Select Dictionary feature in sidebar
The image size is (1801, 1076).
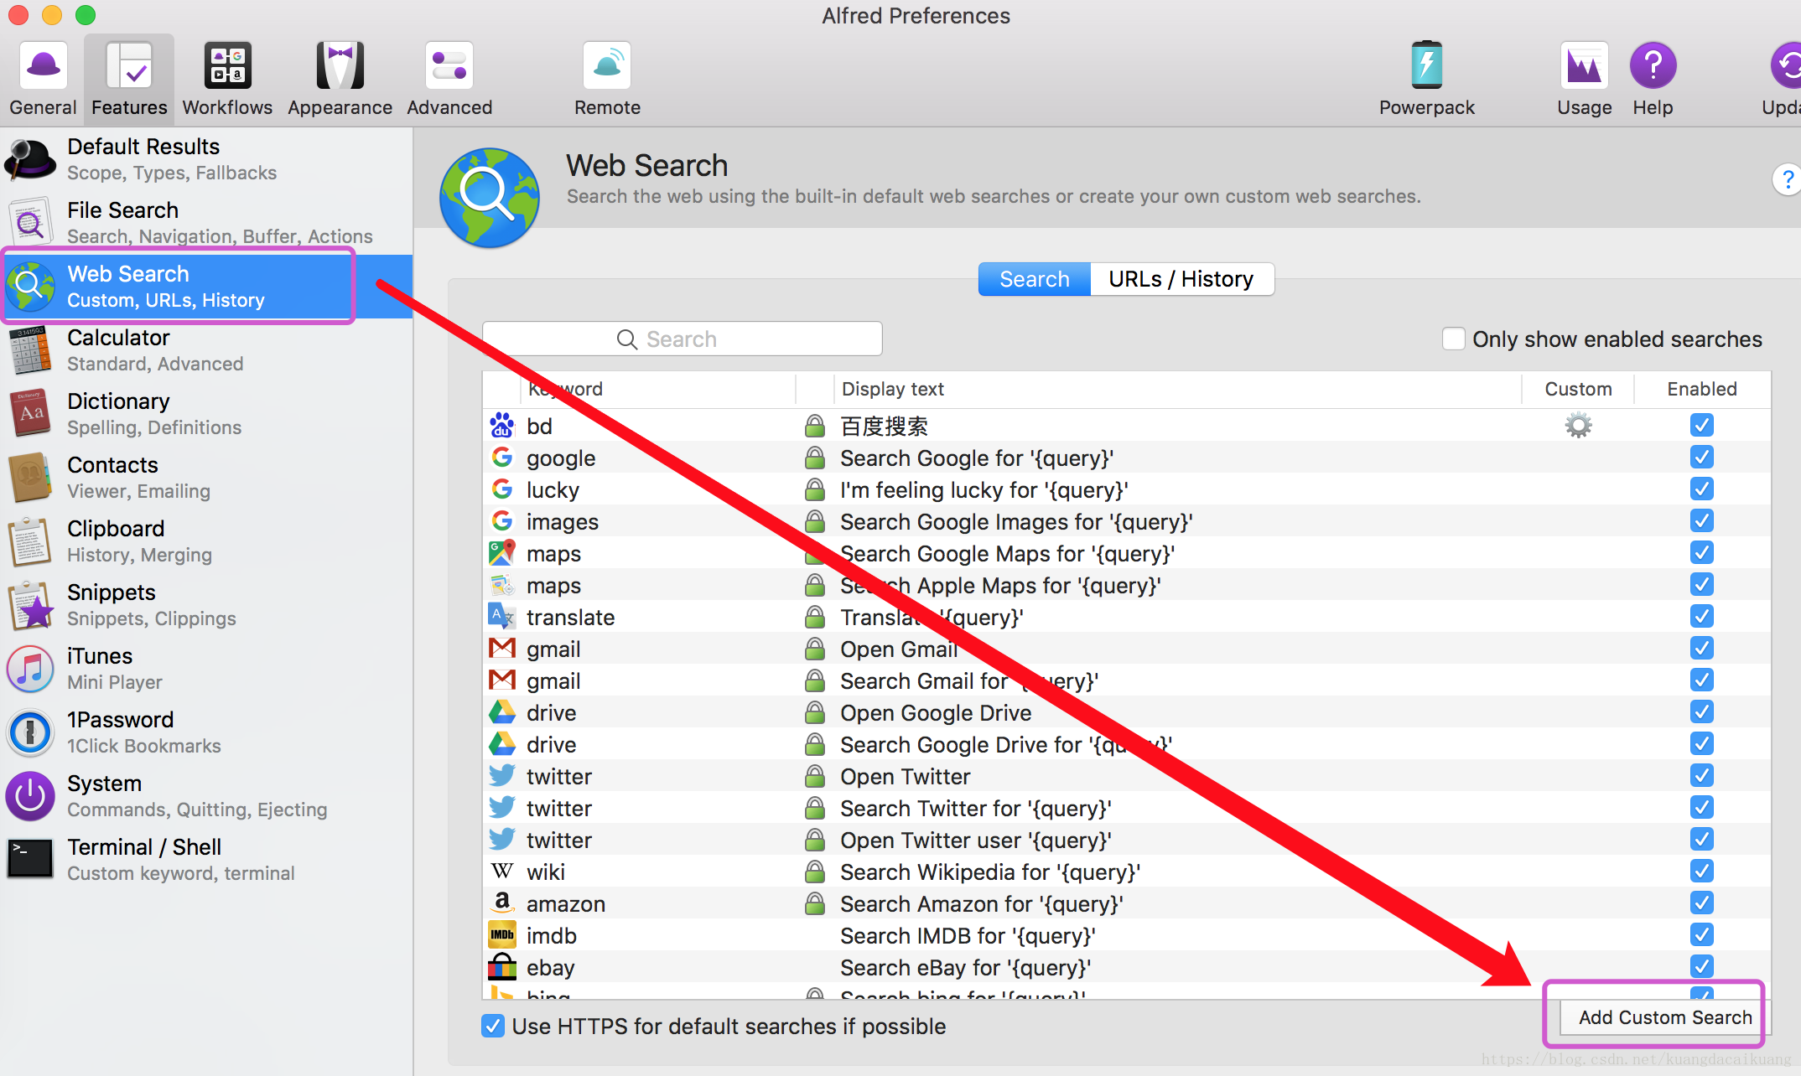coord(206,414)
